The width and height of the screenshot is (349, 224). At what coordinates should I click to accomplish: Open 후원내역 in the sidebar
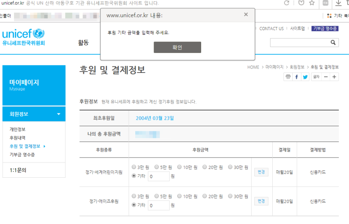coord(17,138)
